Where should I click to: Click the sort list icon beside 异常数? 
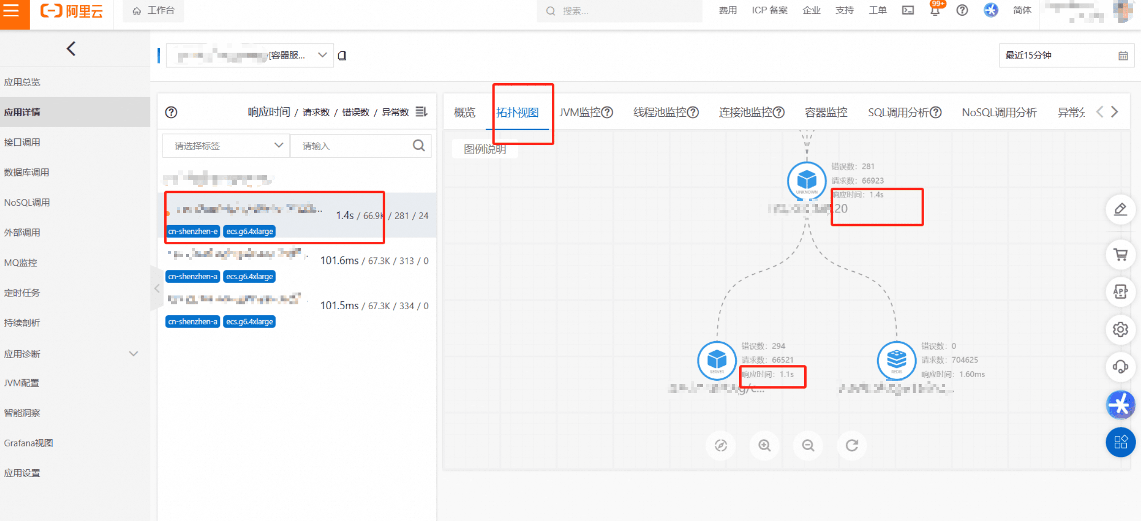click(x=421, y=112)
